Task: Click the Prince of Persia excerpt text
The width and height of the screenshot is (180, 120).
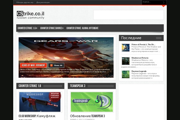Action: tap(146, 49)
